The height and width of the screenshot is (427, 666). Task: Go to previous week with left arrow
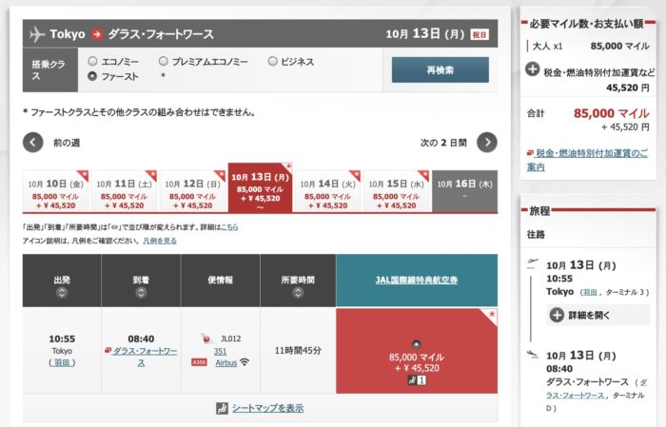(33, 143)
